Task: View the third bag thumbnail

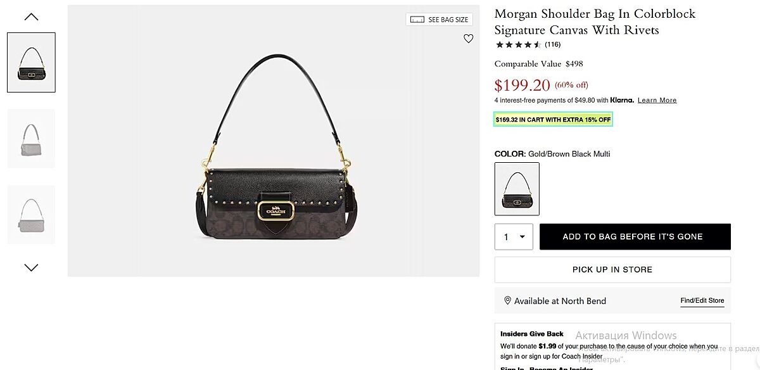Action: (x=31, y=214)
